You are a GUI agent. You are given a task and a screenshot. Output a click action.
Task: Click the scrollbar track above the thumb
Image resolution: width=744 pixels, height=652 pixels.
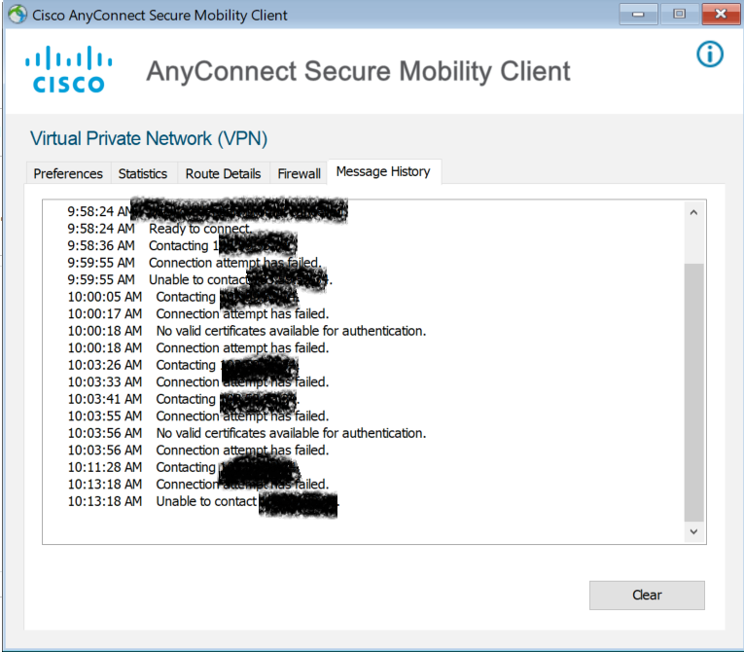(x=693, y=242)
